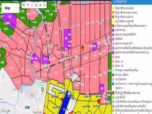Click legend entry รักษาคุณภาพและสิ่งแวดล้อม
152x114 pixels.
point(126,70)
